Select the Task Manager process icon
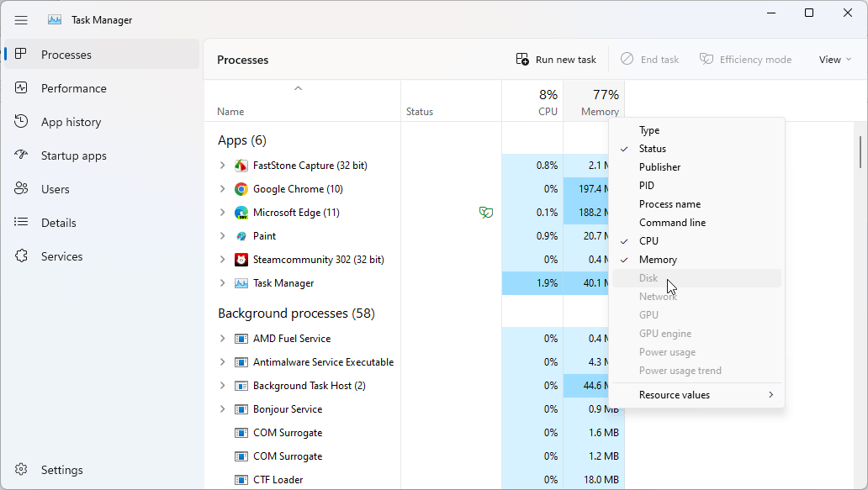Screen dimensions: 868x490 coord(241,283)
